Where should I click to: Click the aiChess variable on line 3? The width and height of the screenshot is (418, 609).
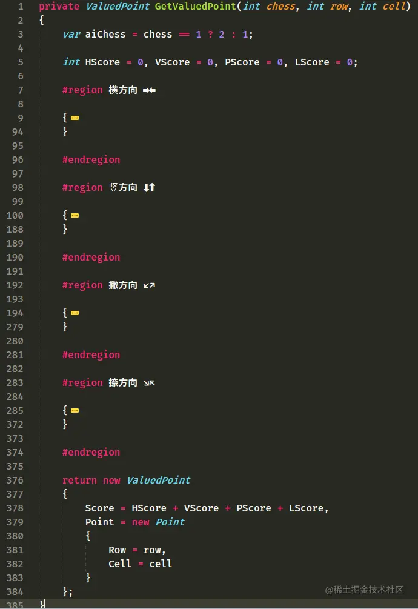[x=105, y=35]
